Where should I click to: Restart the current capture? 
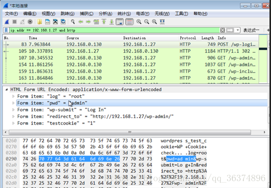[23, 22]
